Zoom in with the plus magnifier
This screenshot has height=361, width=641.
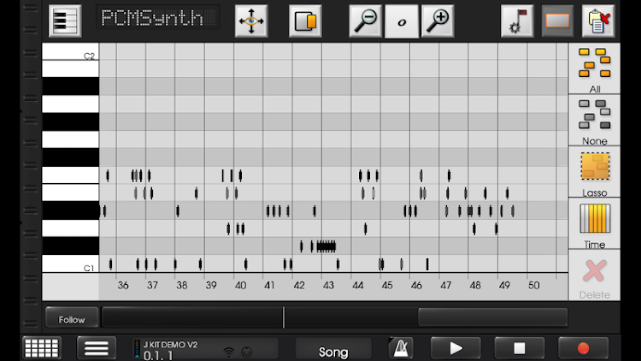tap(437, 21)
